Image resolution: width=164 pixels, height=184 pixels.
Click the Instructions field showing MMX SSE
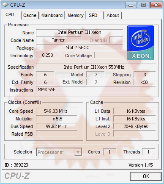point(96,89)
